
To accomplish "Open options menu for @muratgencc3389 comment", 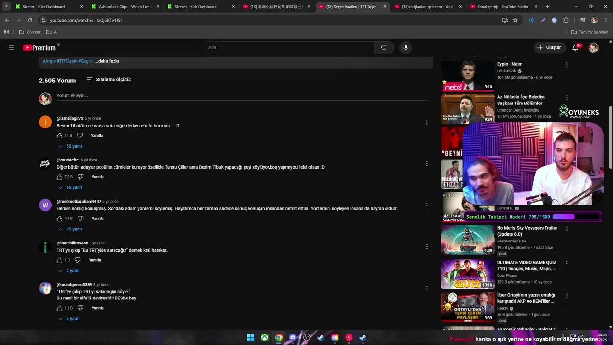I will tap(427, 288).
